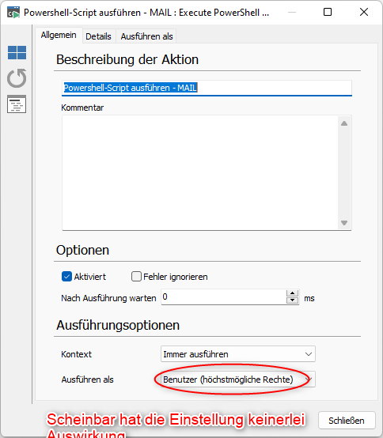
Task: Open the script outline list icon
Action: [x=17, y=104]
